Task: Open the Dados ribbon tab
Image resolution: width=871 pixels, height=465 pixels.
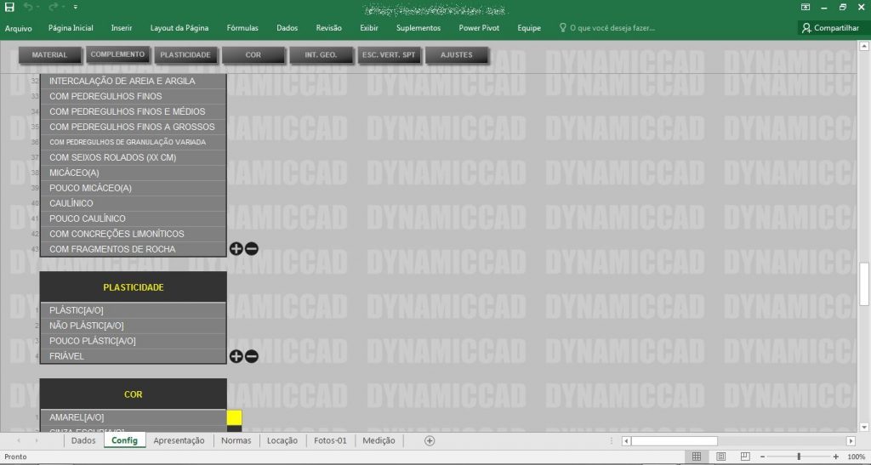Action: pos(287,28)
